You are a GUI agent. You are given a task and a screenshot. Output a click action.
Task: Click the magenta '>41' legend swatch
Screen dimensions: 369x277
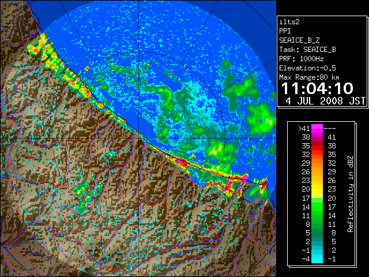(317, 128)
